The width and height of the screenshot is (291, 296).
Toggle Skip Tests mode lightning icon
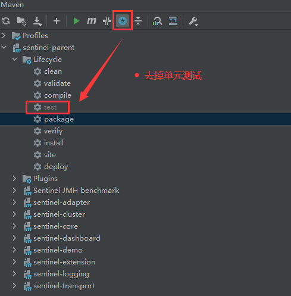pyautogui.click(x=123, y=21)
